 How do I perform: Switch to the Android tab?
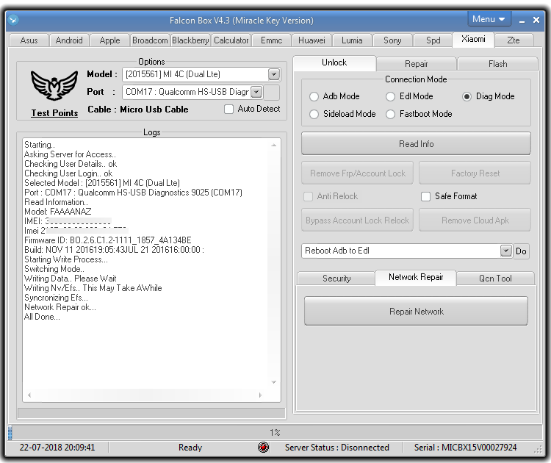click(x=69, y=40)
